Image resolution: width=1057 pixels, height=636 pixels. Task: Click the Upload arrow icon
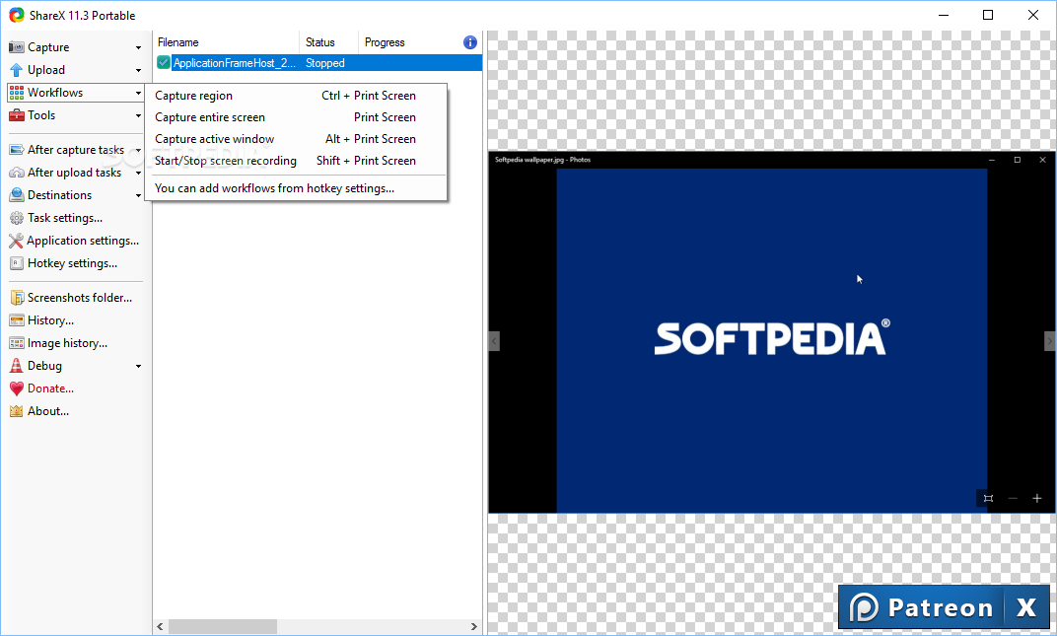[16, 70]
